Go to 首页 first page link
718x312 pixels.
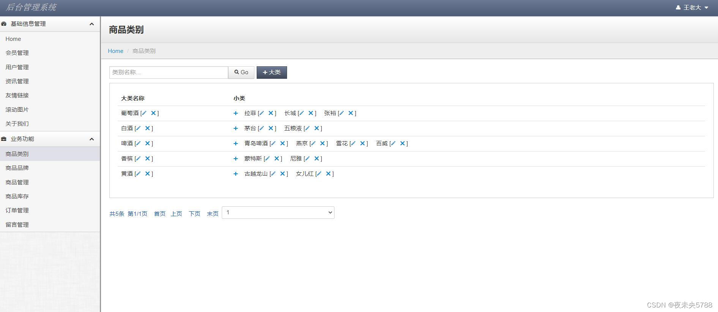tap(160, 214)
